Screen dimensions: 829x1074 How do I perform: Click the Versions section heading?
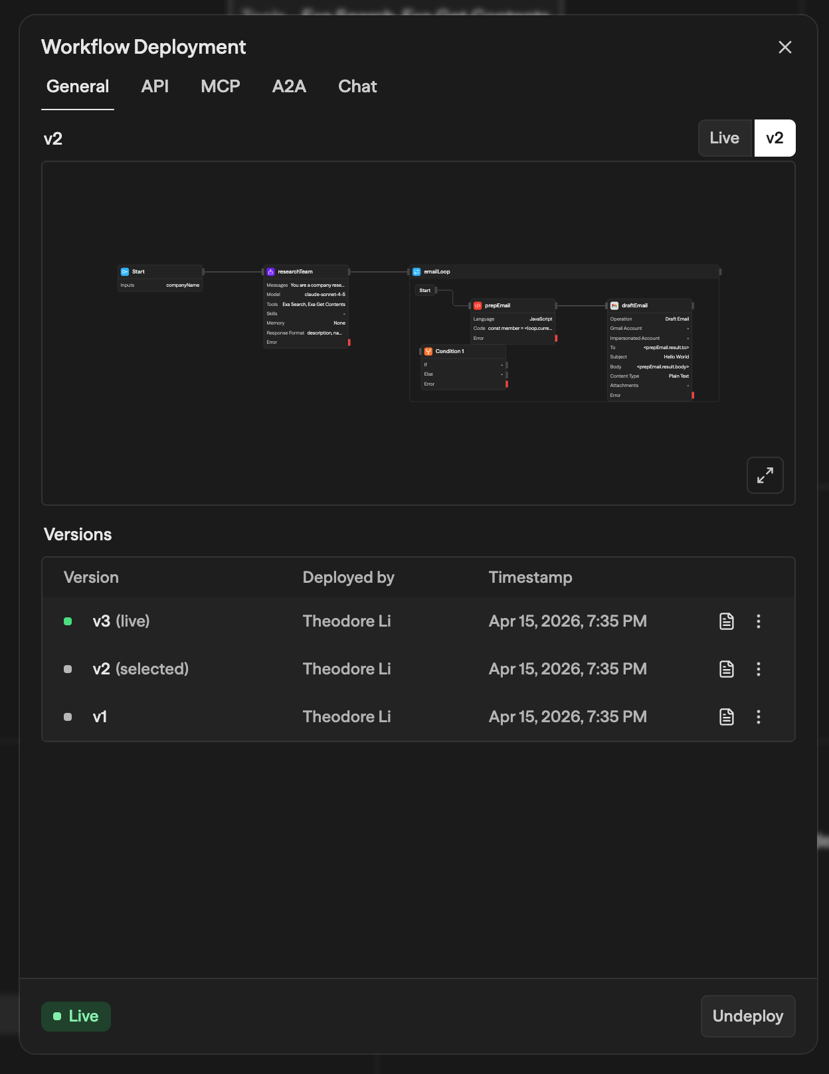[78, 534]
